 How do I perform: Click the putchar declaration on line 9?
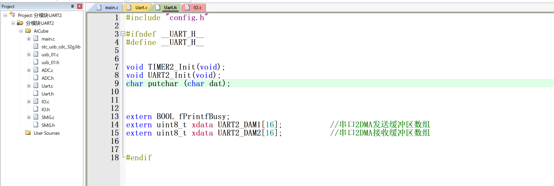tap(178, 83)
